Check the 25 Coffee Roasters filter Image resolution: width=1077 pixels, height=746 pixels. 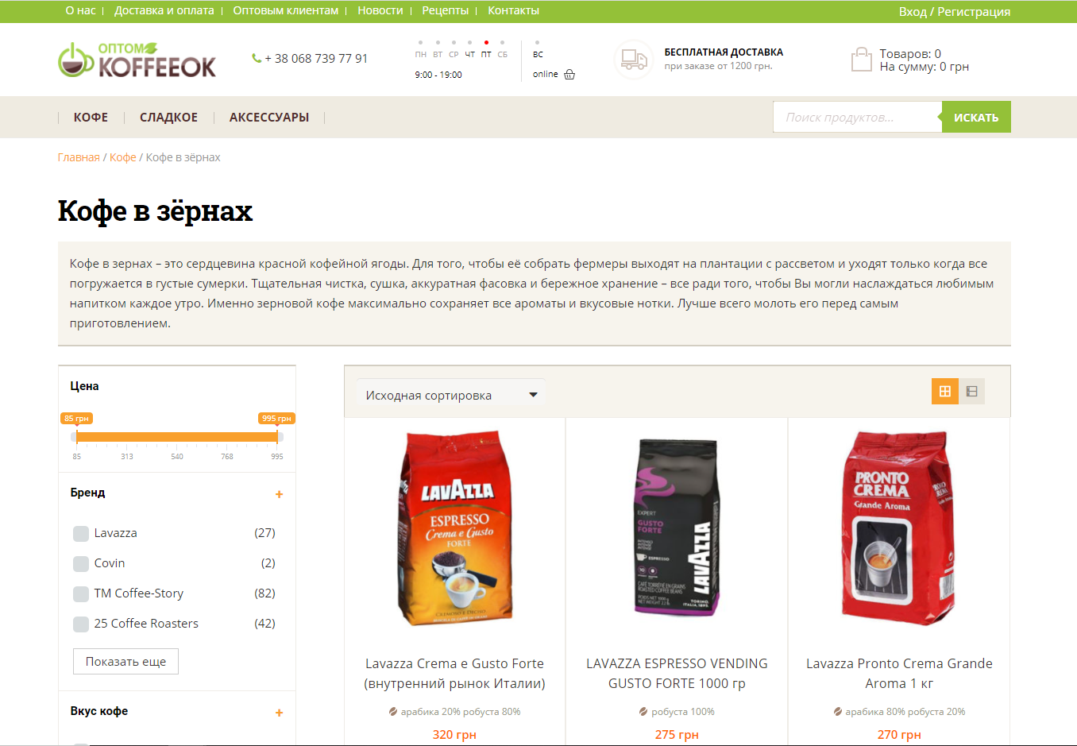click(x=81, y=624)
